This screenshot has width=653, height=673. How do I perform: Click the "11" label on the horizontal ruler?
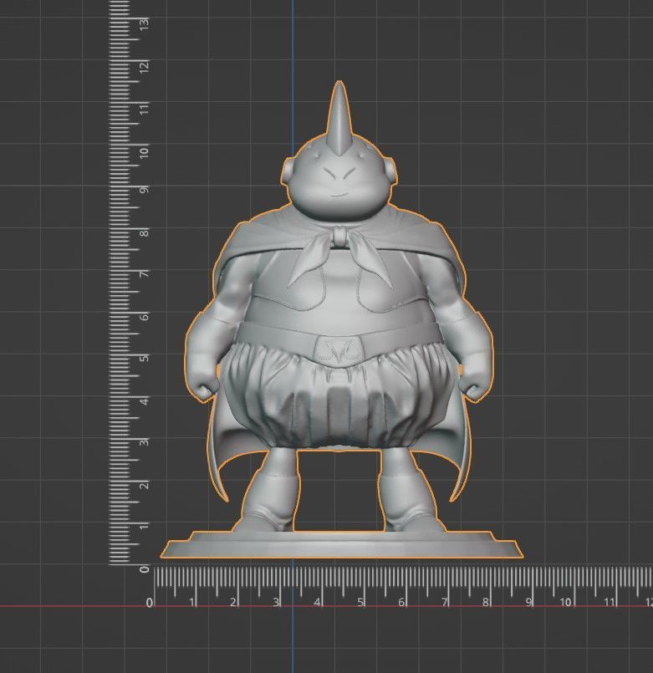609,602
